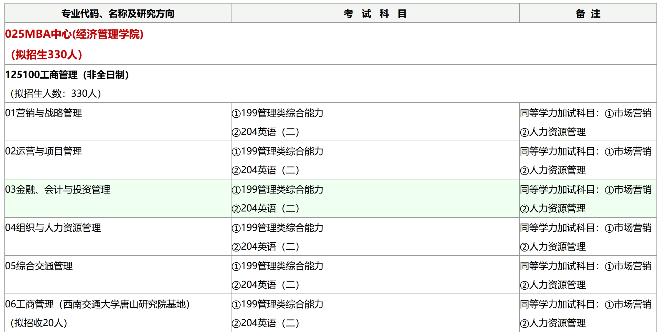
Task: Click the 125100工商管理（非全日制）title
Action: pyautogui.click(x=67, y=75)
